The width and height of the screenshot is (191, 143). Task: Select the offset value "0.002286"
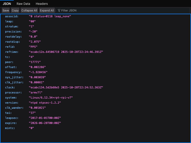(38, 67)
